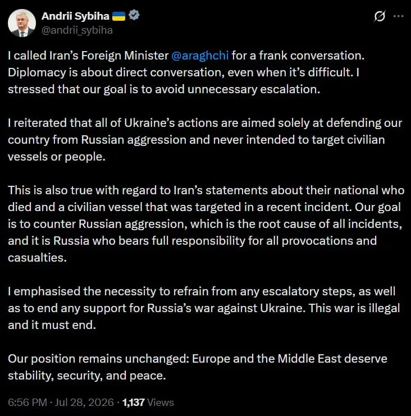This screenshot has width=411, height=416.
Task: Click the 1,137 view count number
Action: point(133,403)
